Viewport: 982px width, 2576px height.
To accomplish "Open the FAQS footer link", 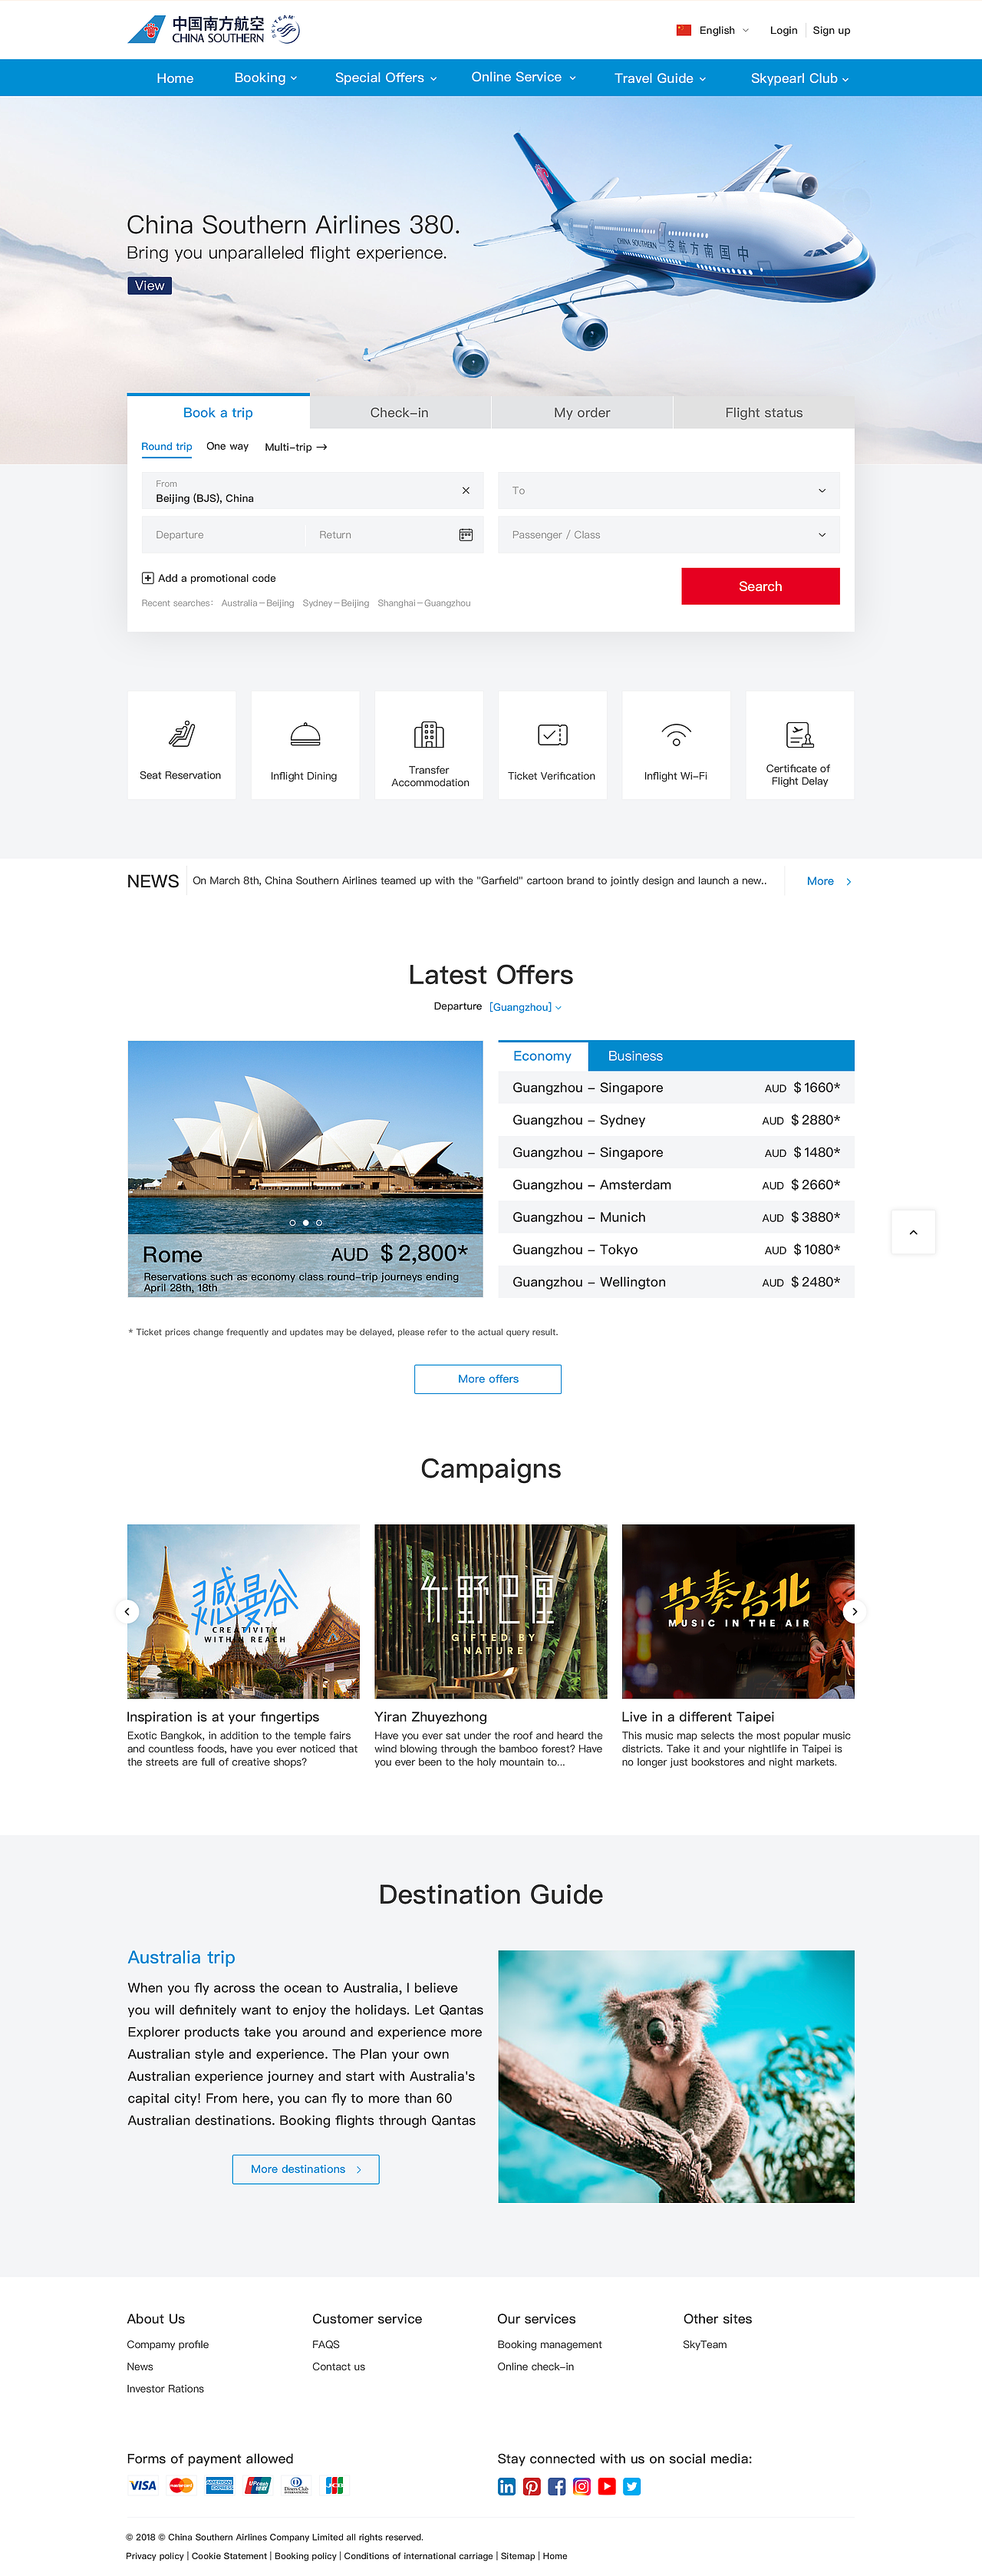I will coord(325,2344).
